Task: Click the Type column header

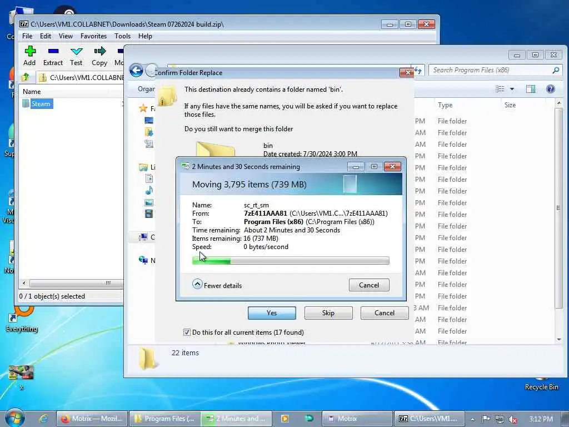Action: (445, 105)
